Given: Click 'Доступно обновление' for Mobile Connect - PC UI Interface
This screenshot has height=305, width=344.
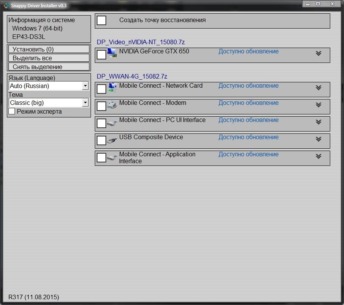Looking at the screenshot, I should click(x=248, y=120).
